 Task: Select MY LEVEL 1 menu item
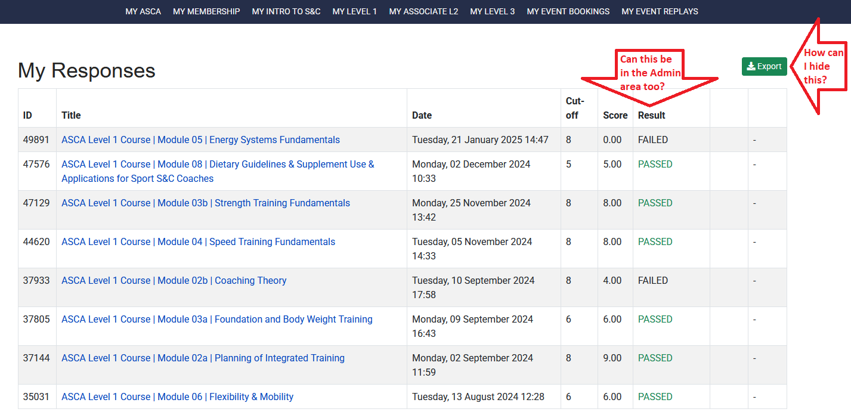tap(355, 11)
